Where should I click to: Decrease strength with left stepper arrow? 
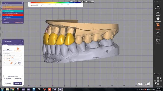20,56
